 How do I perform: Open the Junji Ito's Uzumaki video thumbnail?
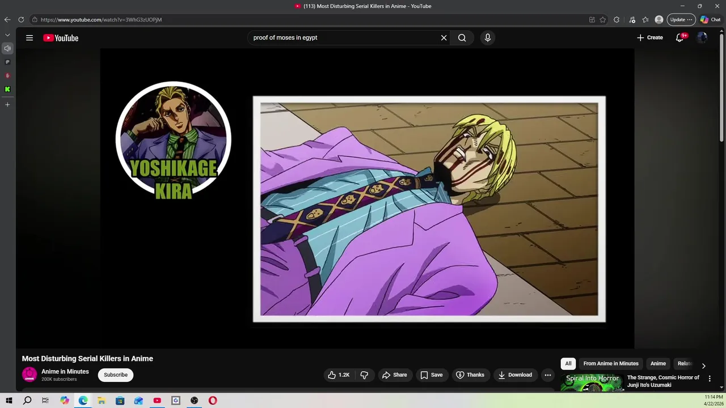(592, 382)
